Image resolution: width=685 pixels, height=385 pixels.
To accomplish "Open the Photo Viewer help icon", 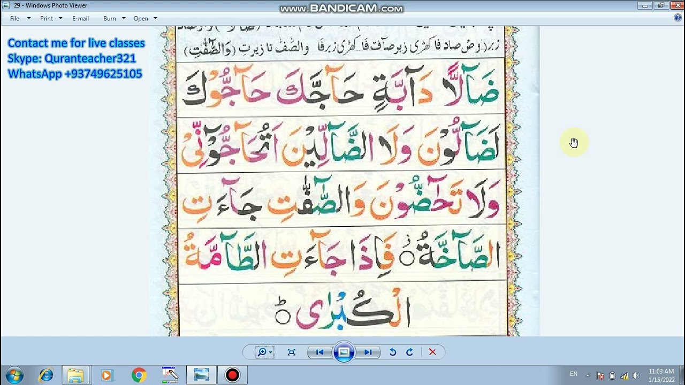I will coord(678,18).
